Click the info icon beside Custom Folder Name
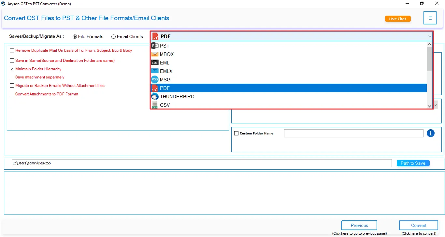Image resolution: width=445 pixels, height=237 pixels. (431, 133)
